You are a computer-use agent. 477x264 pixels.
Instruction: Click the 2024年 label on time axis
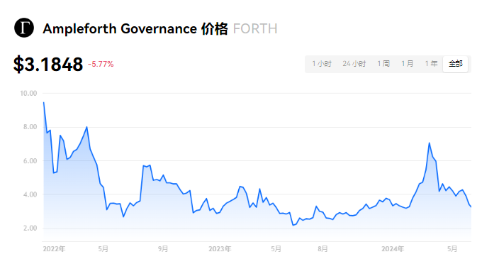pos(393,249)
